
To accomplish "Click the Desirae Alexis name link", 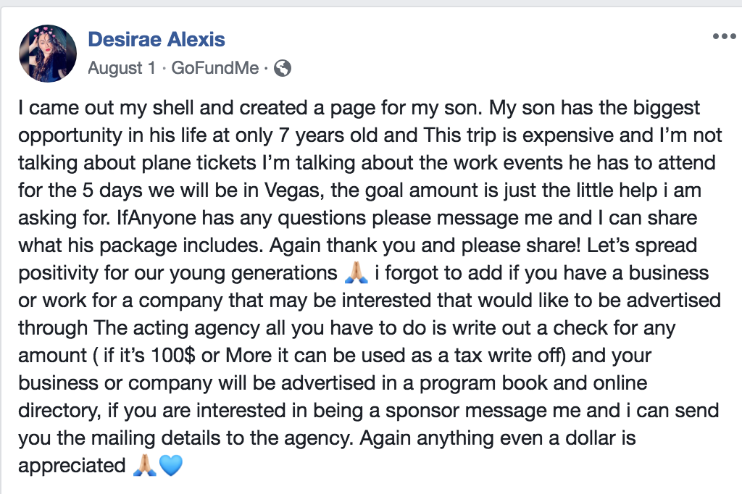I will [156, 39].
